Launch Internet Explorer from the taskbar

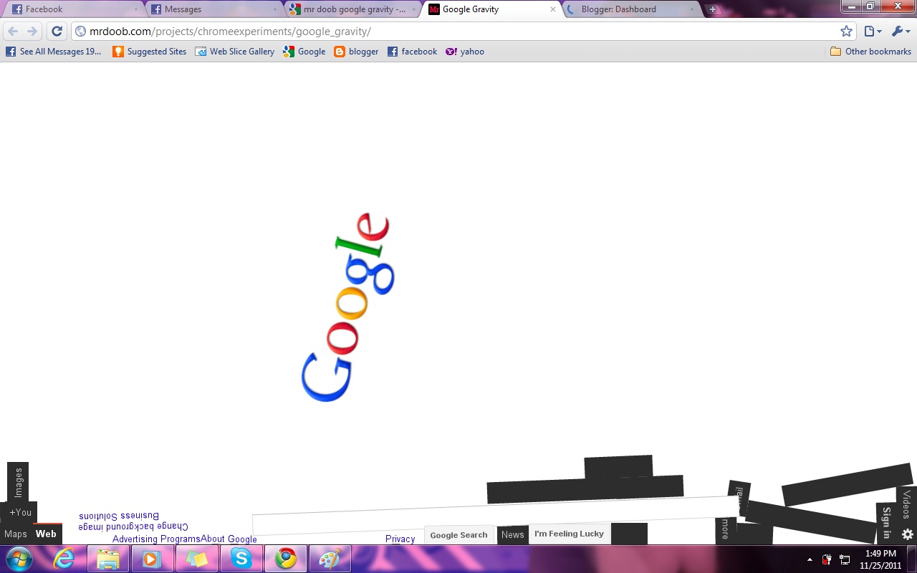[64, 559]
